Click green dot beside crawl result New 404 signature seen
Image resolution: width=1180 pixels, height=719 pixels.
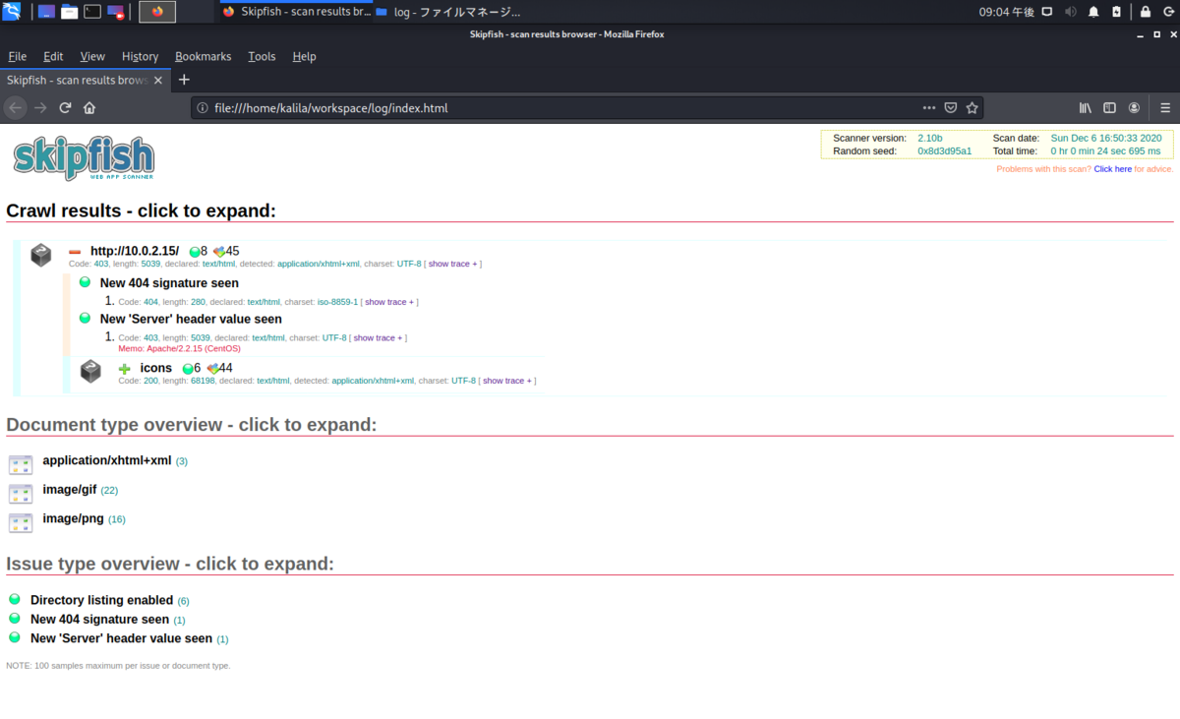pos(85,282)
